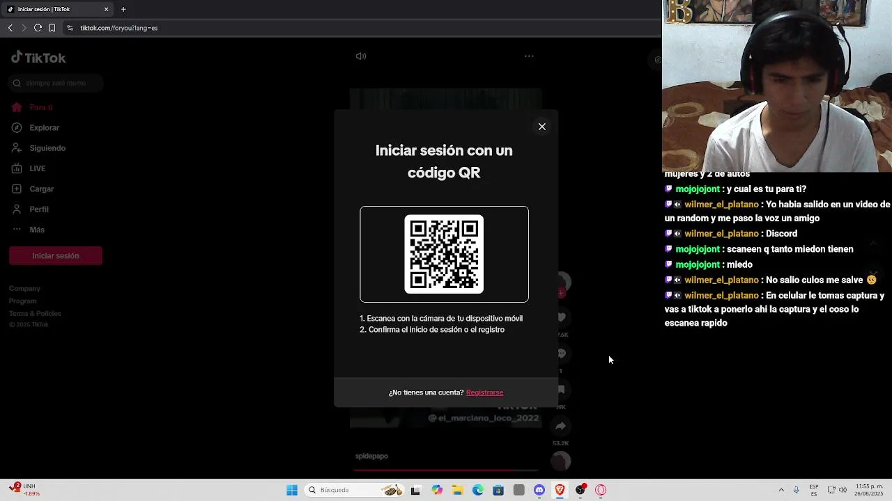The height and width of the screenshot is (501, 892).
Task: Click the Perfil person icon
Action: (x=17, y=209)
